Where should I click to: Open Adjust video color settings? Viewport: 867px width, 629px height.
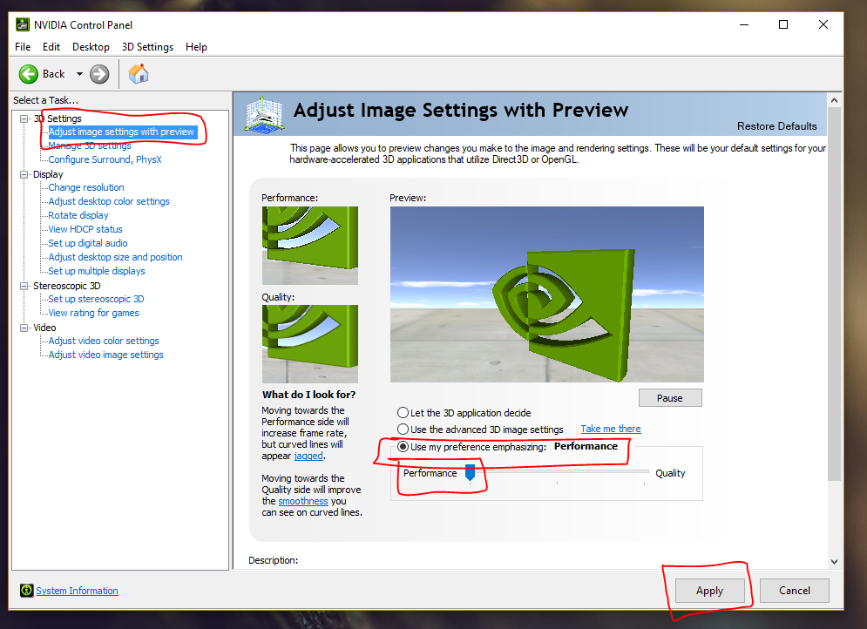104,341
